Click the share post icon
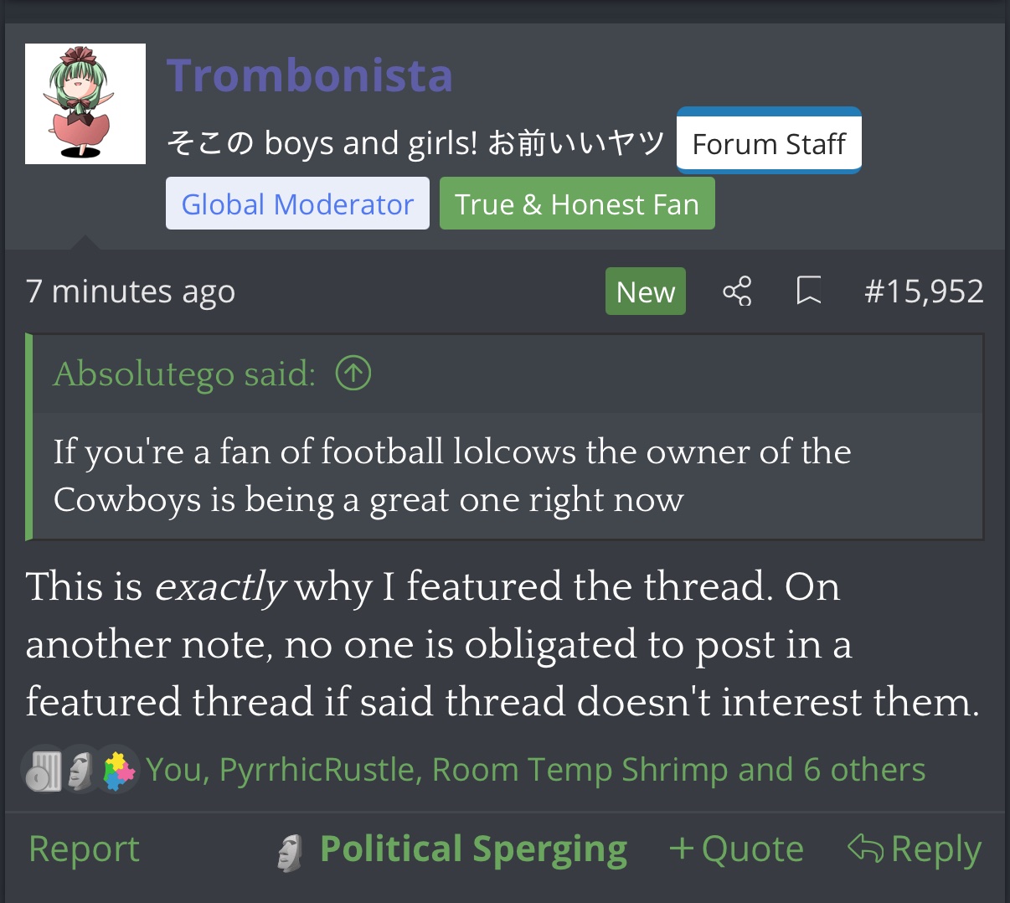The image size is (1010, 903). coord(737,292)
